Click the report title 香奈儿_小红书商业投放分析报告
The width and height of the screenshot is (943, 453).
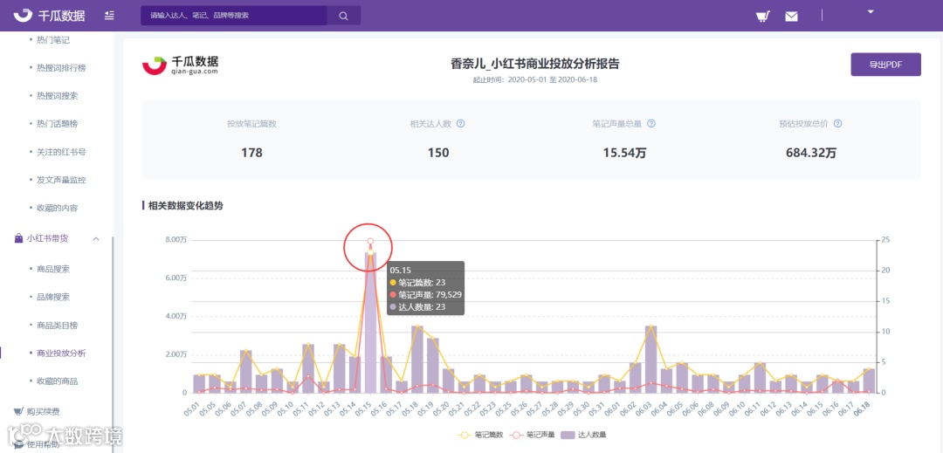[x=534, y=64]
